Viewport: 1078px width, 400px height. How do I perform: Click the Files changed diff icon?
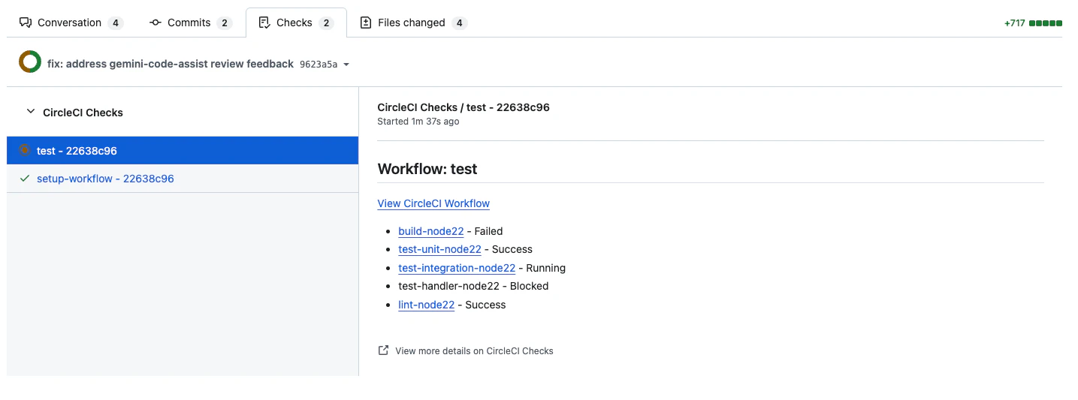(x=366, y=23)
